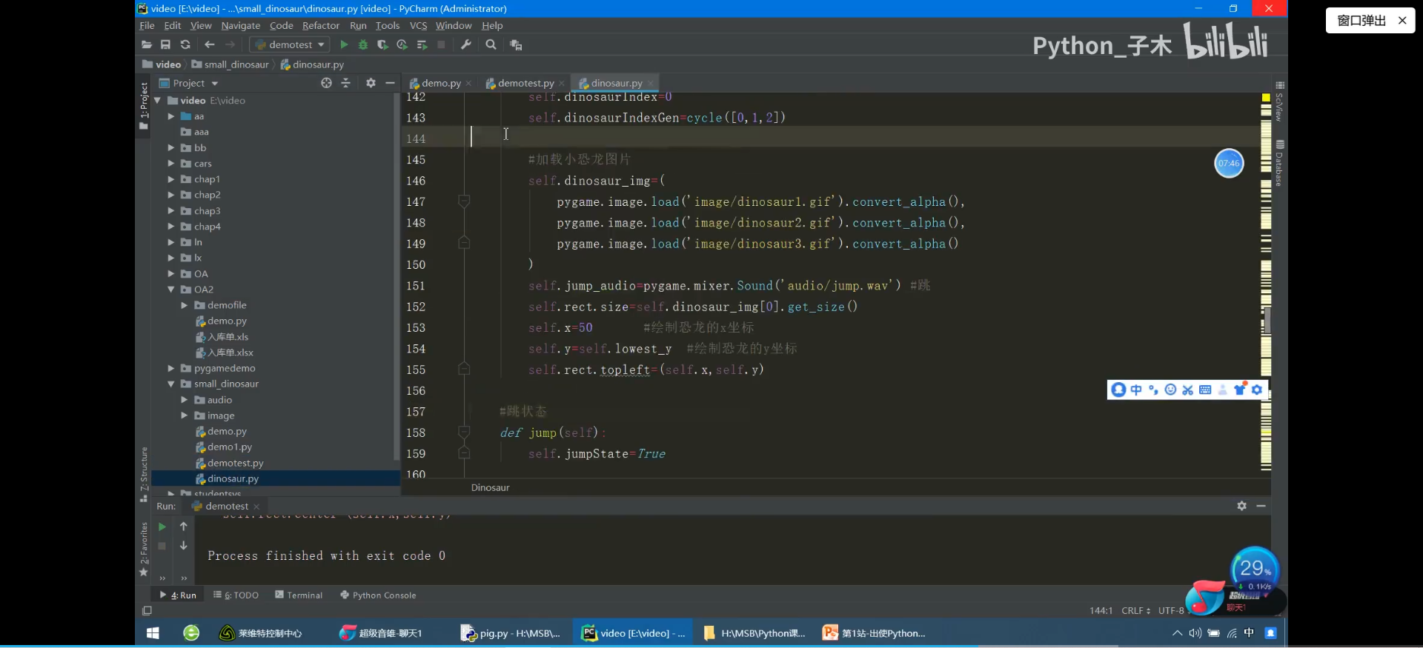
Task: Toggle the 2: Favorites side tool tab
Action: coord(144,549)
